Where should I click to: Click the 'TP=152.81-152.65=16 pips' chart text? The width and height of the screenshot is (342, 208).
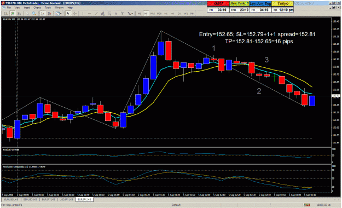tap(259, 41)
